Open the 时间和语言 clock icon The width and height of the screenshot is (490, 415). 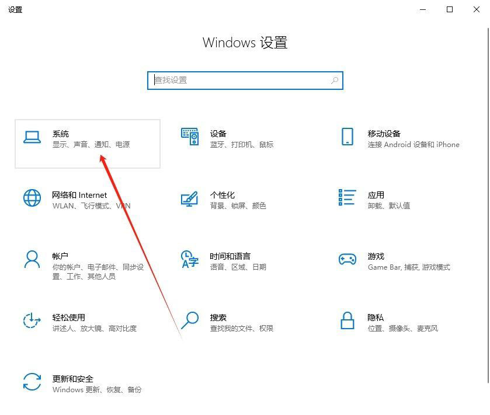(x=190, y=259)
